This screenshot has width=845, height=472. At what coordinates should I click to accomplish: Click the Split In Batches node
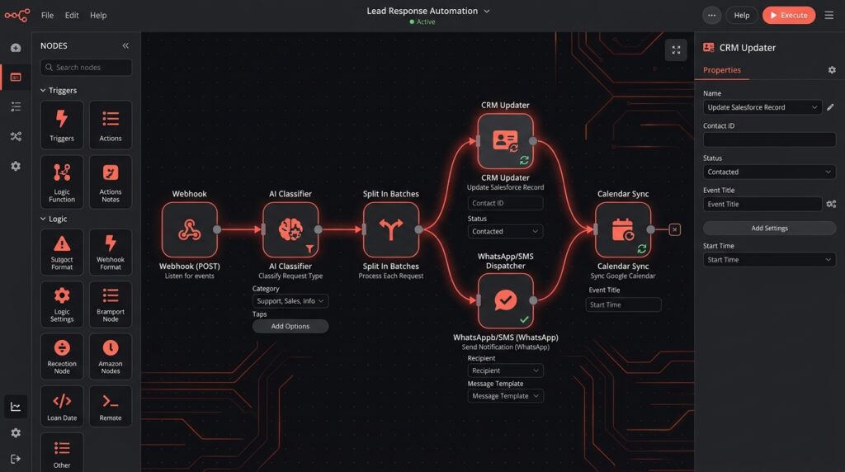click(x=390, y=229)
